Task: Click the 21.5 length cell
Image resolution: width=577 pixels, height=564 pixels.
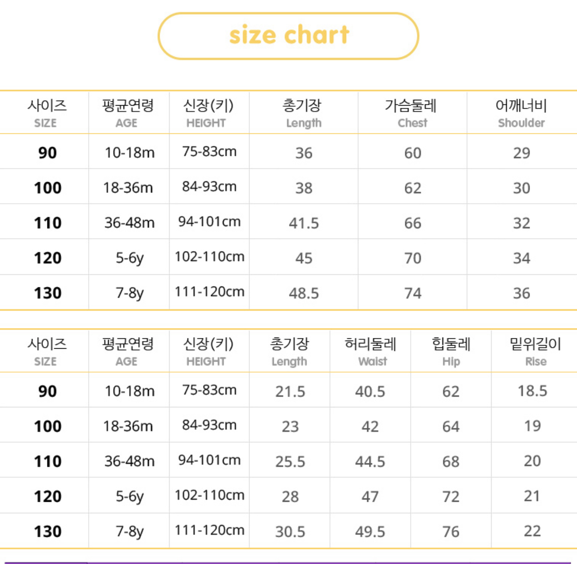Action: point(290,392)
